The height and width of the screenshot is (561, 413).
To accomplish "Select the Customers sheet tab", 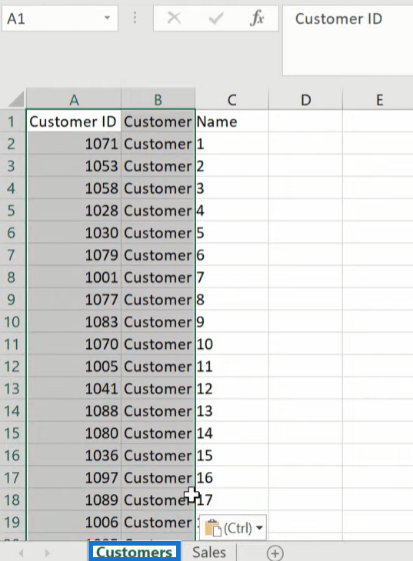I will click(x=135, y=553).
